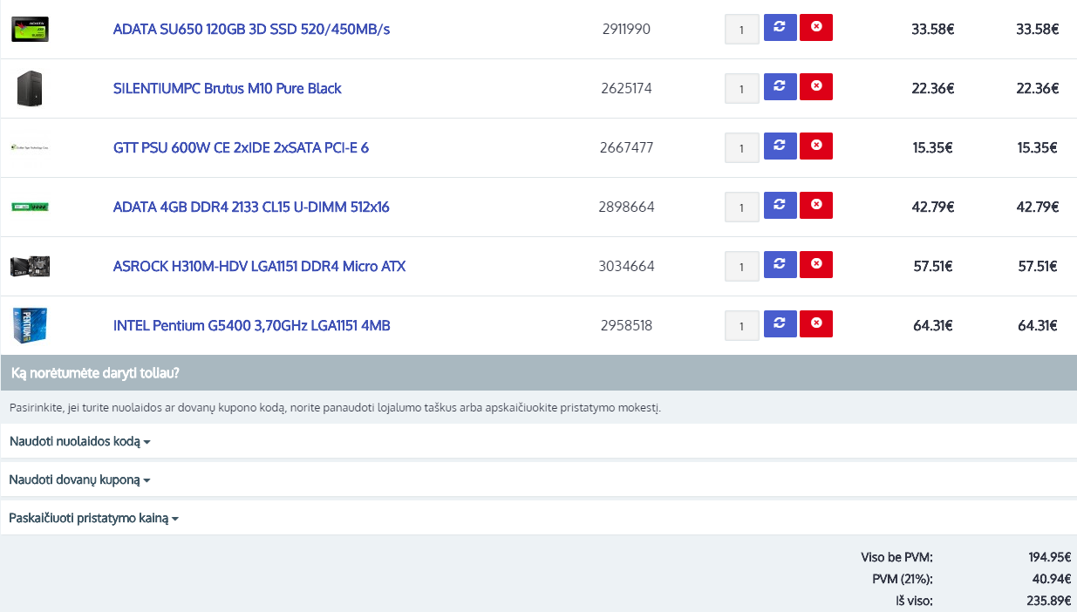Update quantity for INTEL Pentium G5400
1077x612 pixels.
point(780,323)
